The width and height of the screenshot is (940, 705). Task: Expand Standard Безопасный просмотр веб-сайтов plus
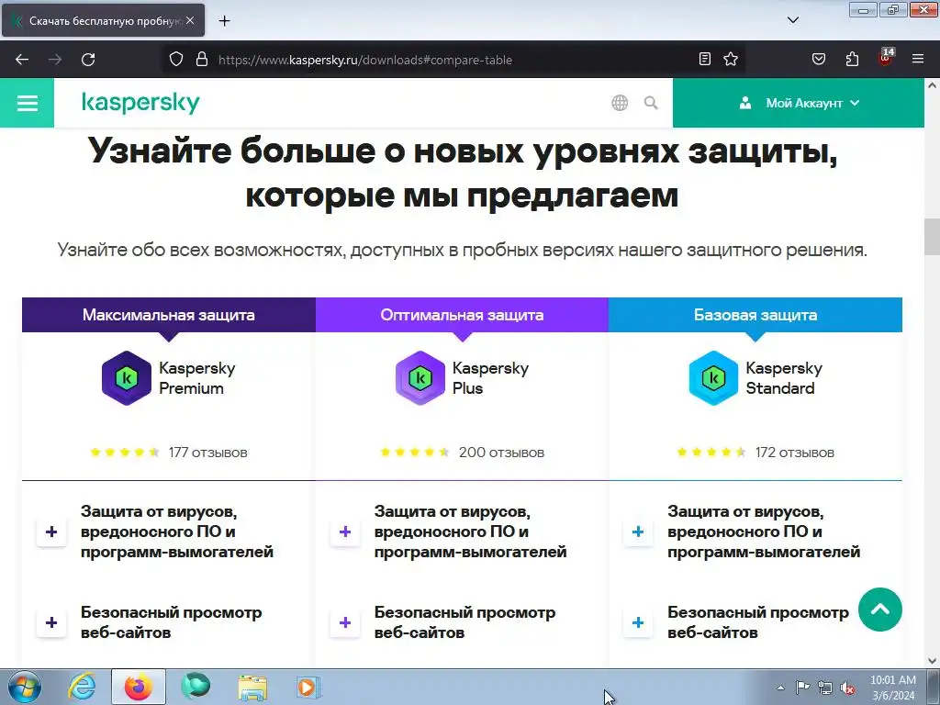[638, 623]
